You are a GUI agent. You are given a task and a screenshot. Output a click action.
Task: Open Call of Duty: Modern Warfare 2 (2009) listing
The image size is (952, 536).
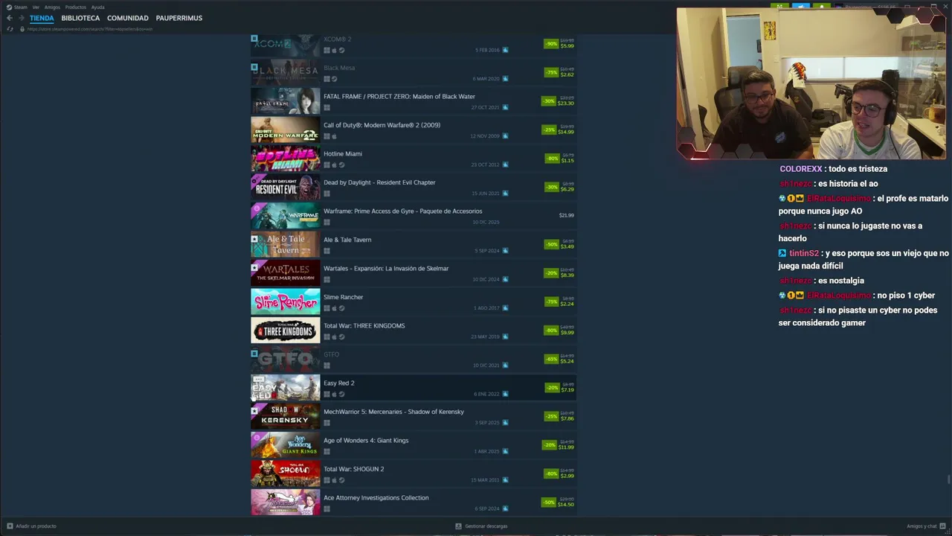pos(382,125)
